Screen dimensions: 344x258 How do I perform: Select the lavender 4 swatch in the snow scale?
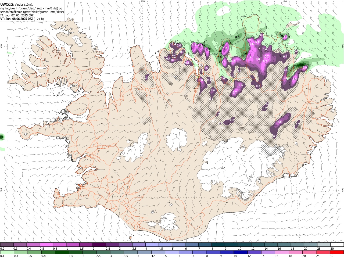click(x=152, y=245)
